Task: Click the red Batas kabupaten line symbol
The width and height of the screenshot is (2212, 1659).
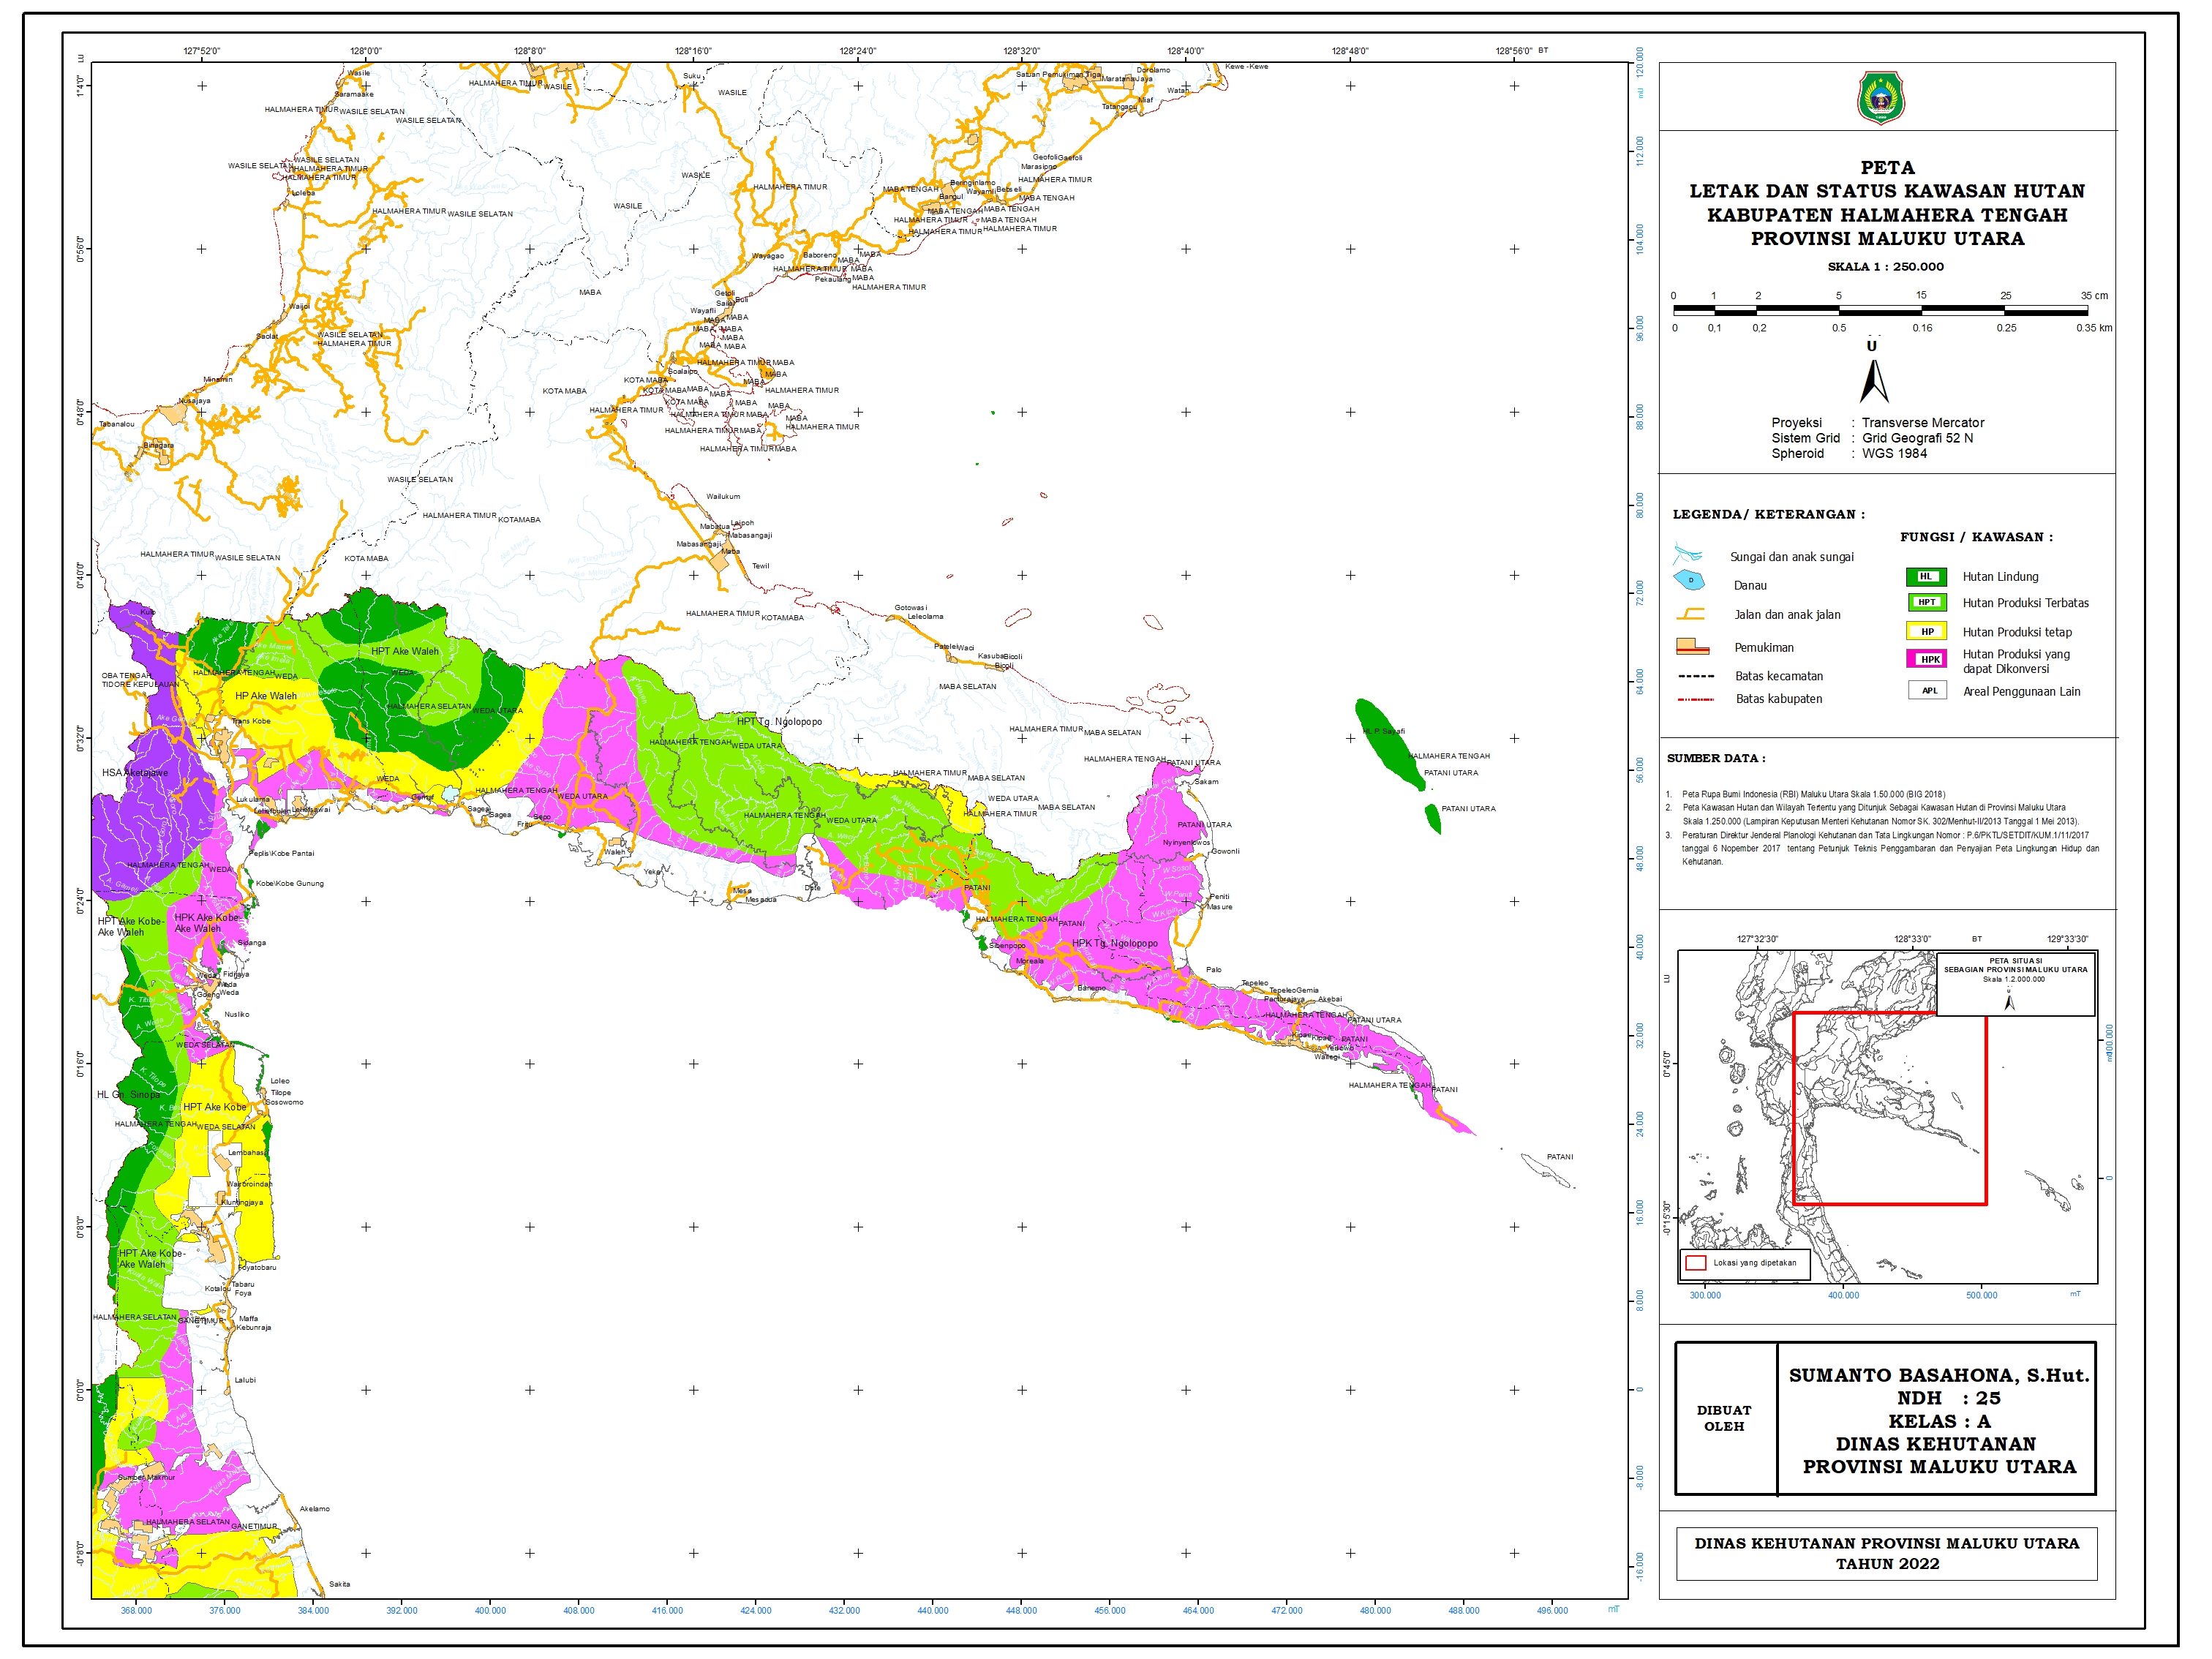Action: [1695, 700]
